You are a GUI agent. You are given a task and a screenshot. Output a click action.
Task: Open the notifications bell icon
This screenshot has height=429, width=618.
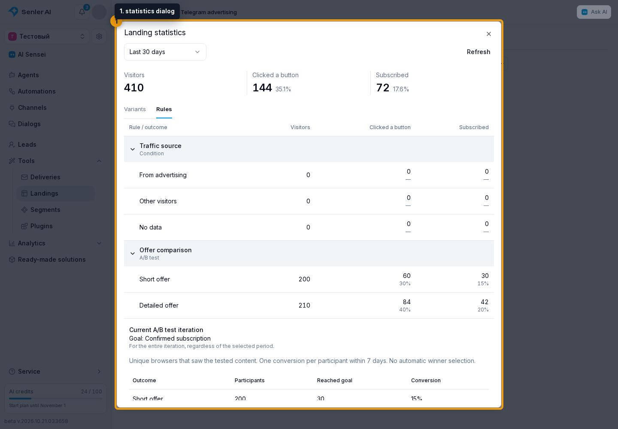(82, 12)
